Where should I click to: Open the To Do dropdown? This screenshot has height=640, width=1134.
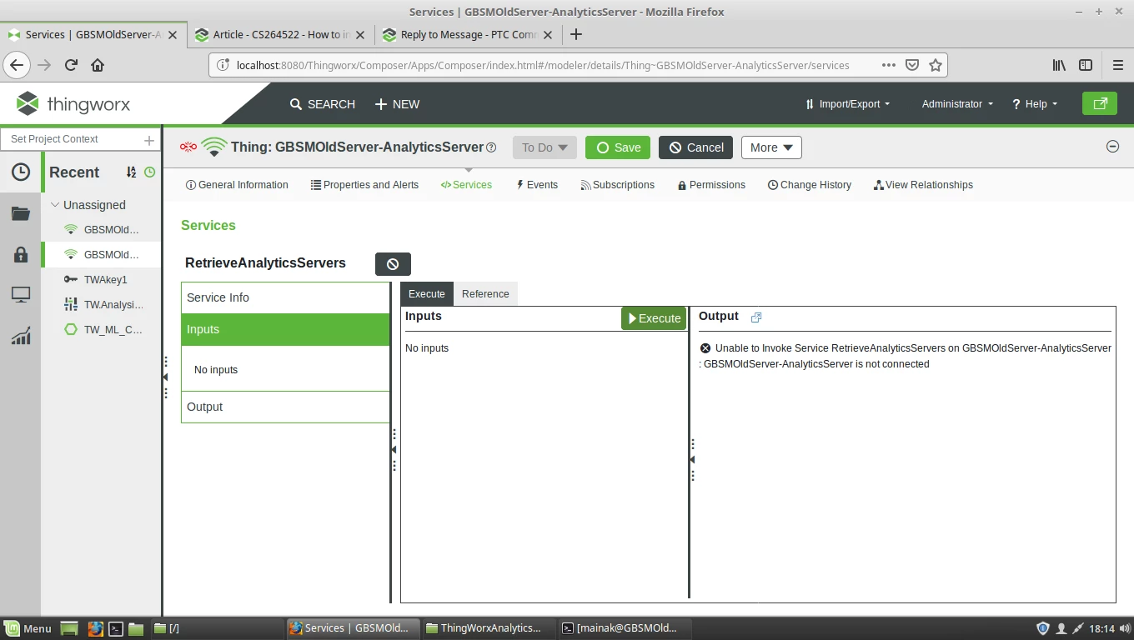pos(544,147)
